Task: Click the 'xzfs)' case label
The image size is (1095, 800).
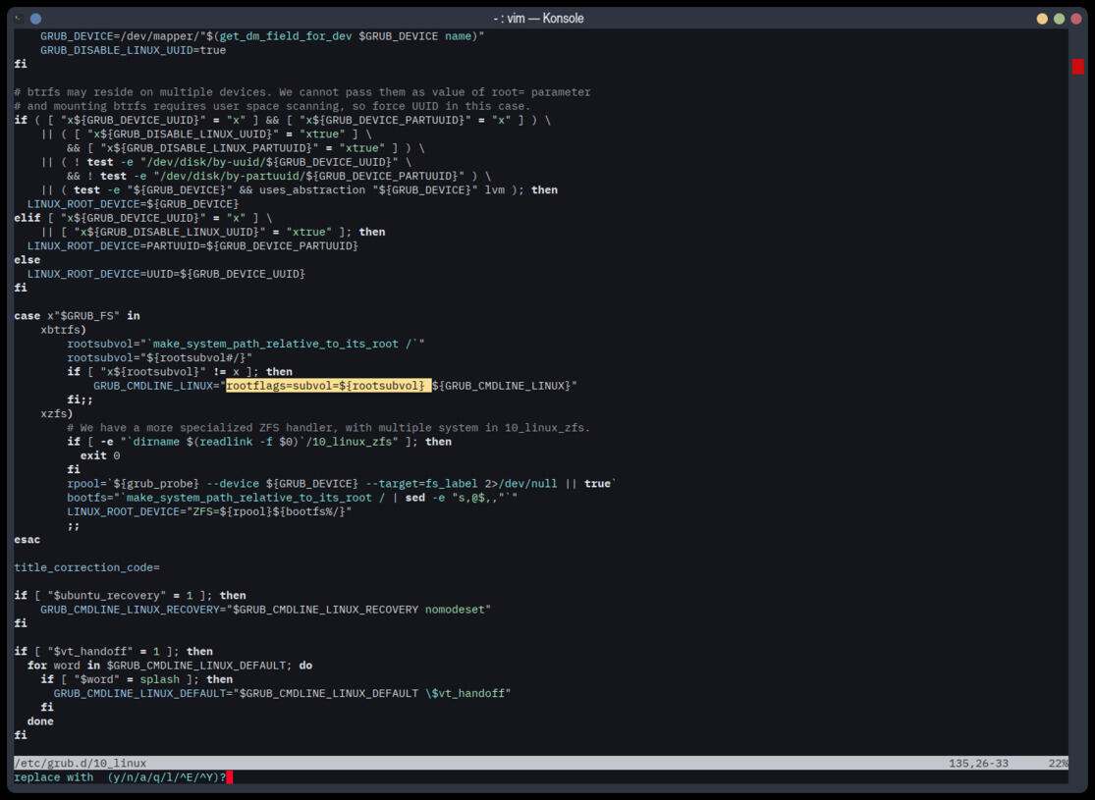Action: [57, 413]
